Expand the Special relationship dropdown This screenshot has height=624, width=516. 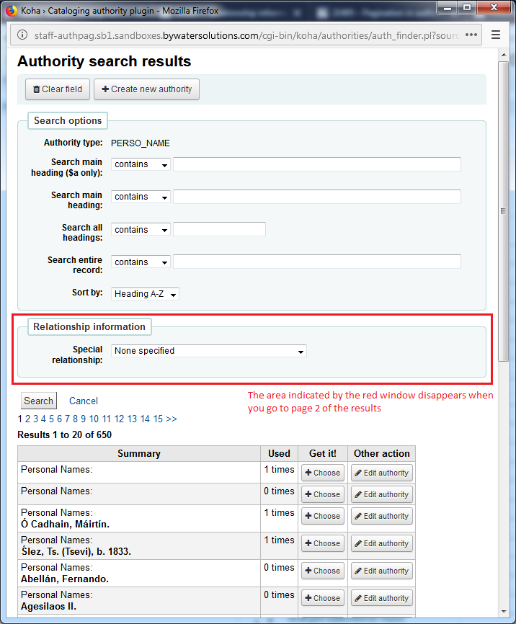(x=209, y=351)
